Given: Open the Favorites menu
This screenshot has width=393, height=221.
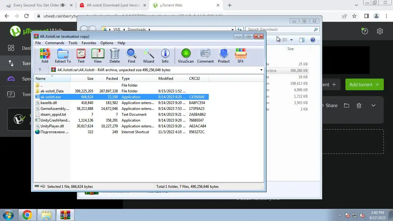Looking at the screenshot, I should (89, 43).
